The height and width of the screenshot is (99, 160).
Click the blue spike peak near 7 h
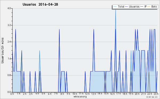[59, 30]
